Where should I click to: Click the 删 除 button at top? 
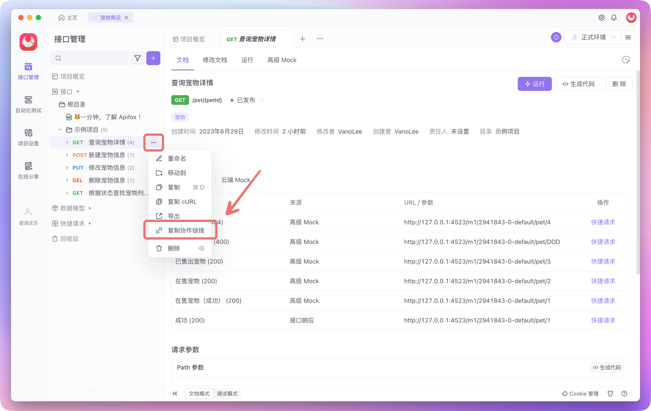click(619, 84)
